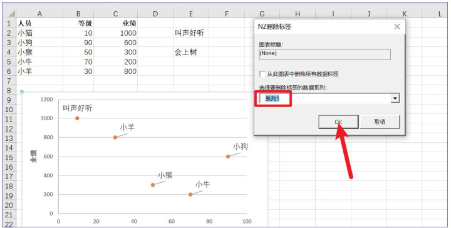This screenshot has height=228, width=451.
Task: Select the 业绩 vertical axis title
Action: tap(34, 157)
